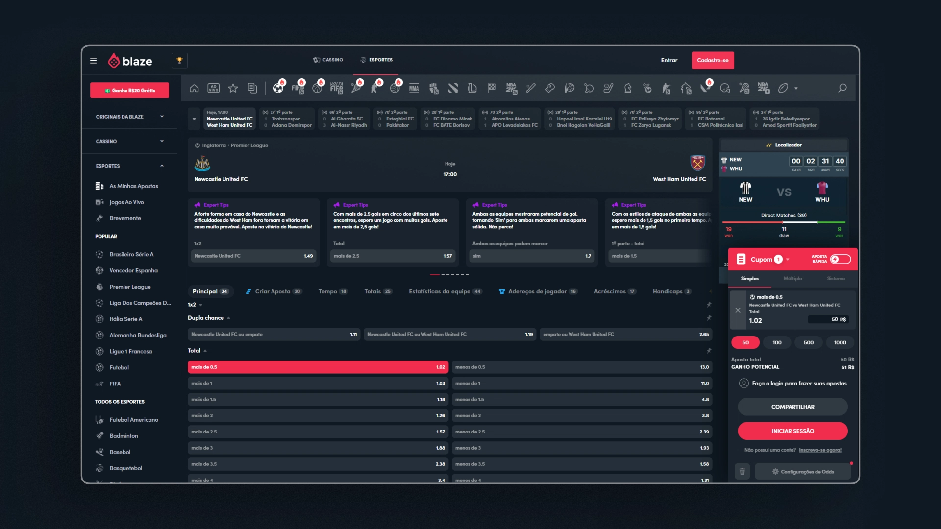Select the basketball sport icon
The height and width of the screenshot is (529, 941).
click(317, 88)
